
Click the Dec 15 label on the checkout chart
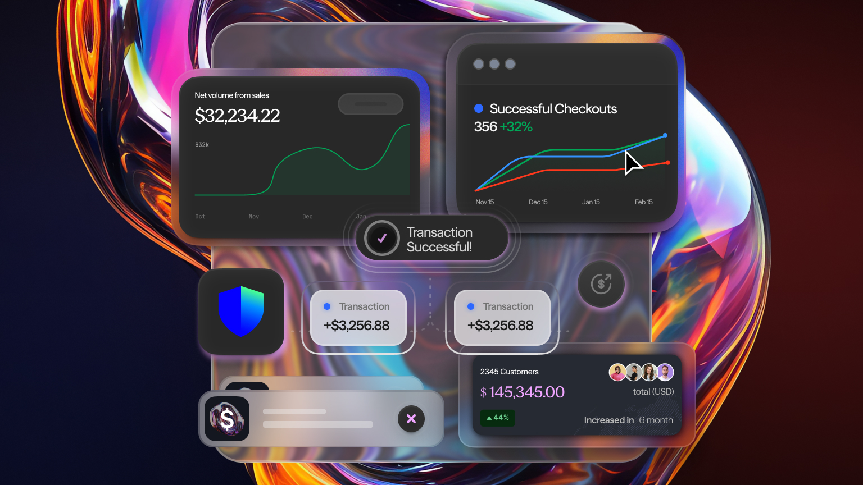pyautogui.click(x=538, y=202)
